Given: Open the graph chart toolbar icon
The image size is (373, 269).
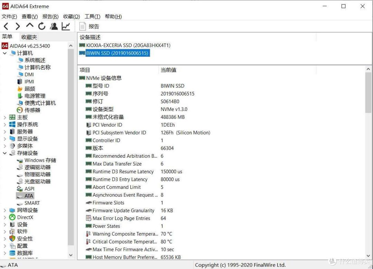Looking at the screenshot, I should click(66, 26).
